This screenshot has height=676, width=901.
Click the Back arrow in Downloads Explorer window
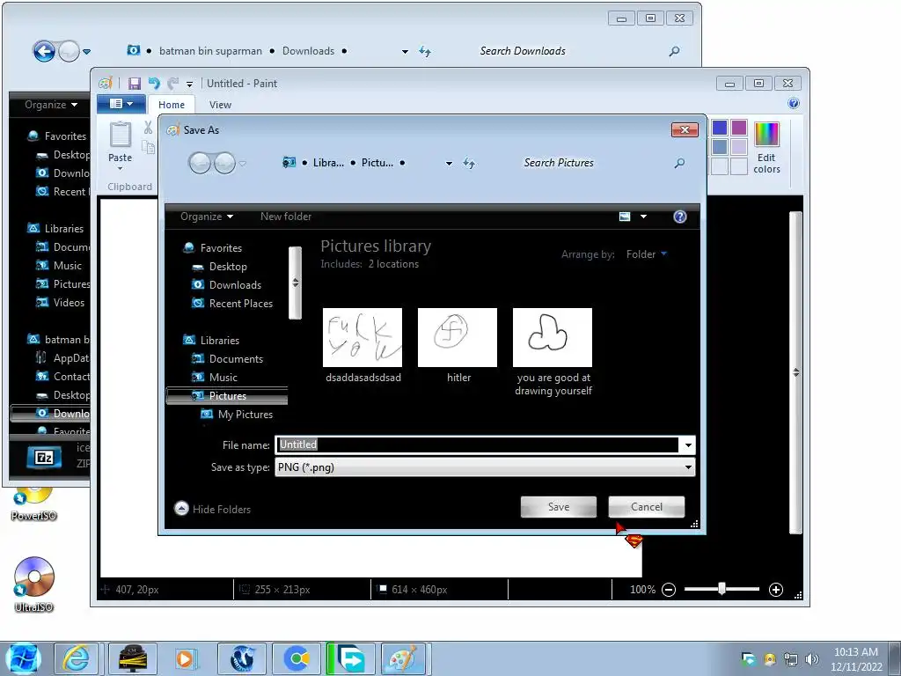pyautogui.click(x=44, y=51)
